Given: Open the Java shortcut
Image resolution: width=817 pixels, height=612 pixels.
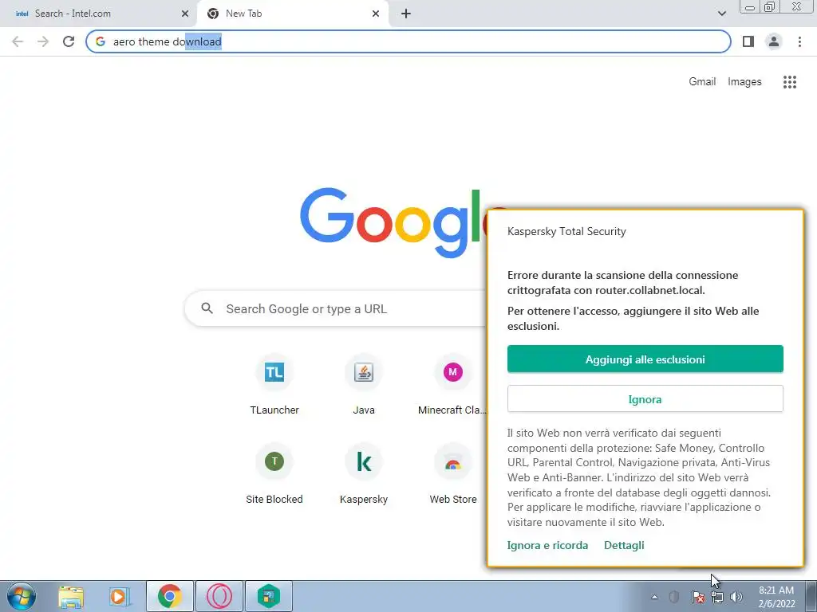Looking at the screenshot, I should (364, 385).
